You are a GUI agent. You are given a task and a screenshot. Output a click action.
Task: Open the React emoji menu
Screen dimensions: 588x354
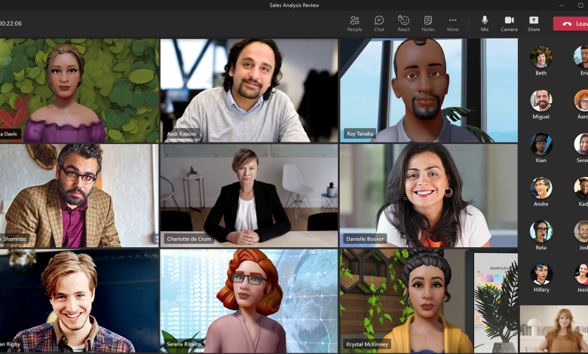pos(403,23)
